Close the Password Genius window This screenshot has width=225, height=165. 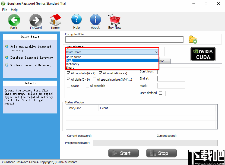point(218,4)
